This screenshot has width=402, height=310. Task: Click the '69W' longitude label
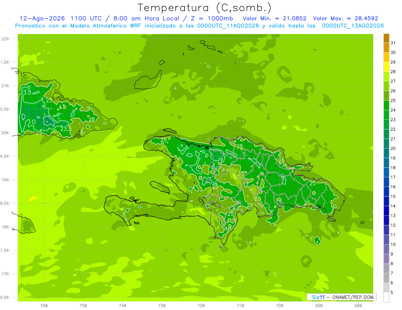319,306
